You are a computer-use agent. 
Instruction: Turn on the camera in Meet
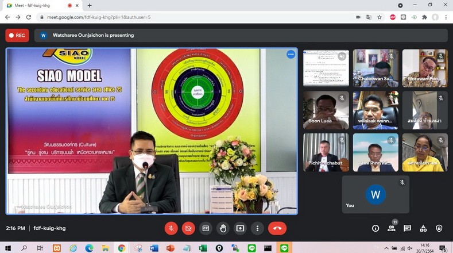(x=188, y=228)
